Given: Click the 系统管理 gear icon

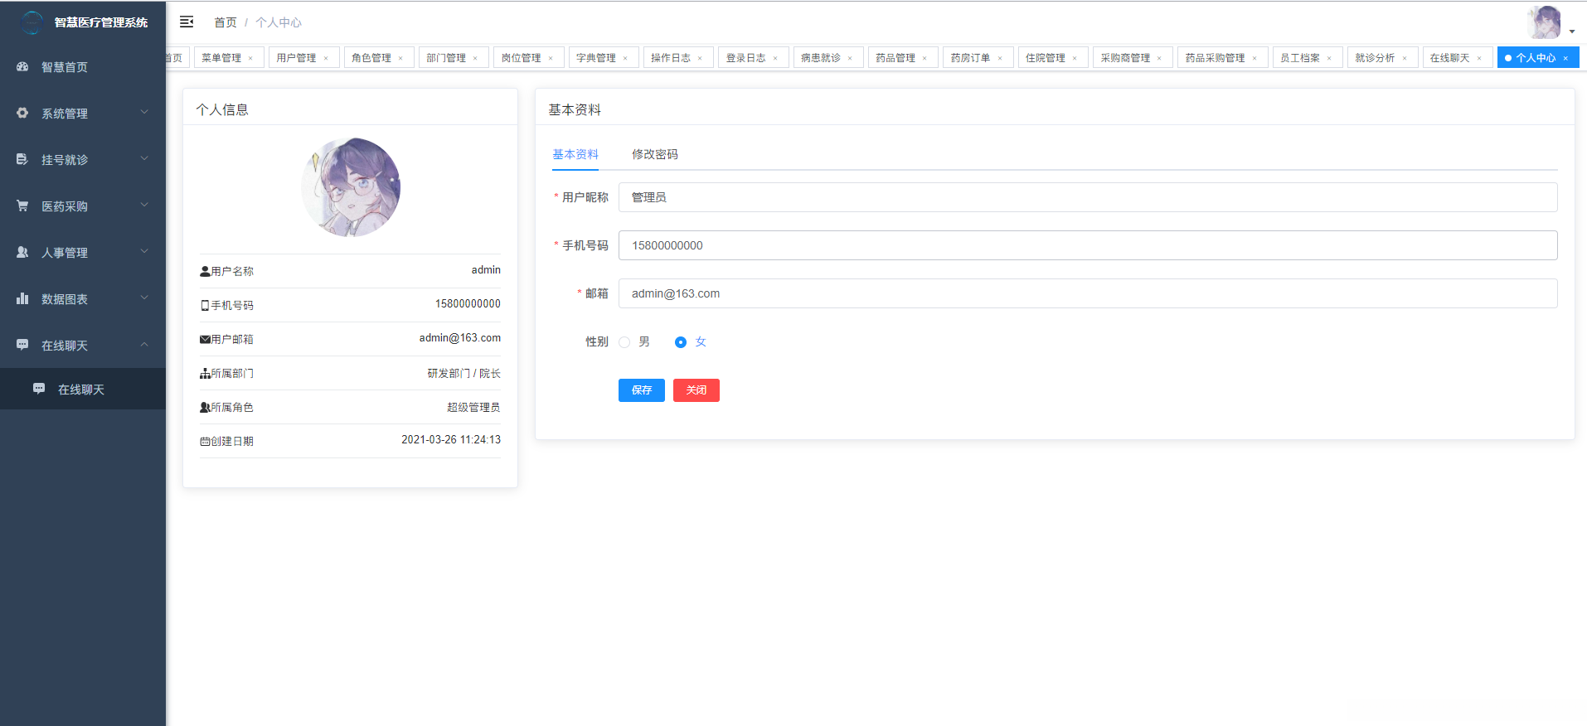Looking at the screenshot, I should [22, 113].
